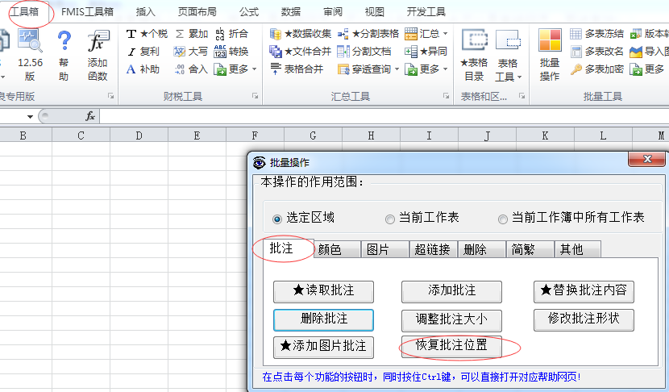669x392 pixels.
Task: Choose the 当前工作表 radio option
Action: click(x=390, y=219)
